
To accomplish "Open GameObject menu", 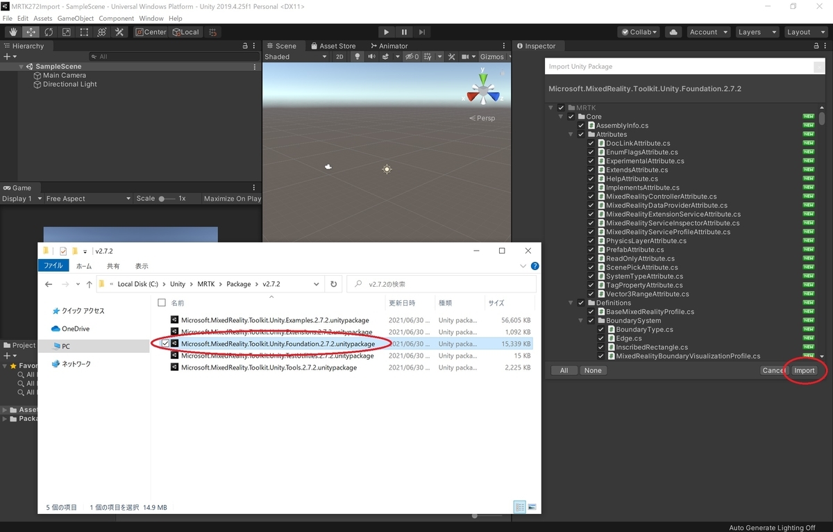I will tap(75, 18).
